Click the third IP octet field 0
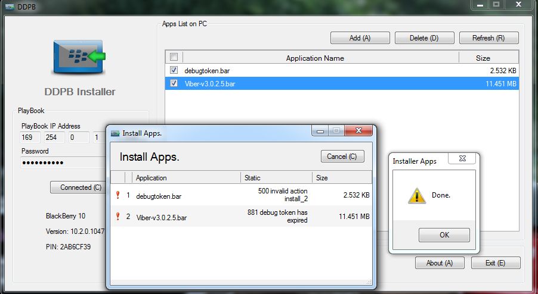 (x=79, y=137)
